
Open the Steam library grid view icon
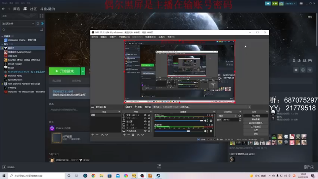42,16
